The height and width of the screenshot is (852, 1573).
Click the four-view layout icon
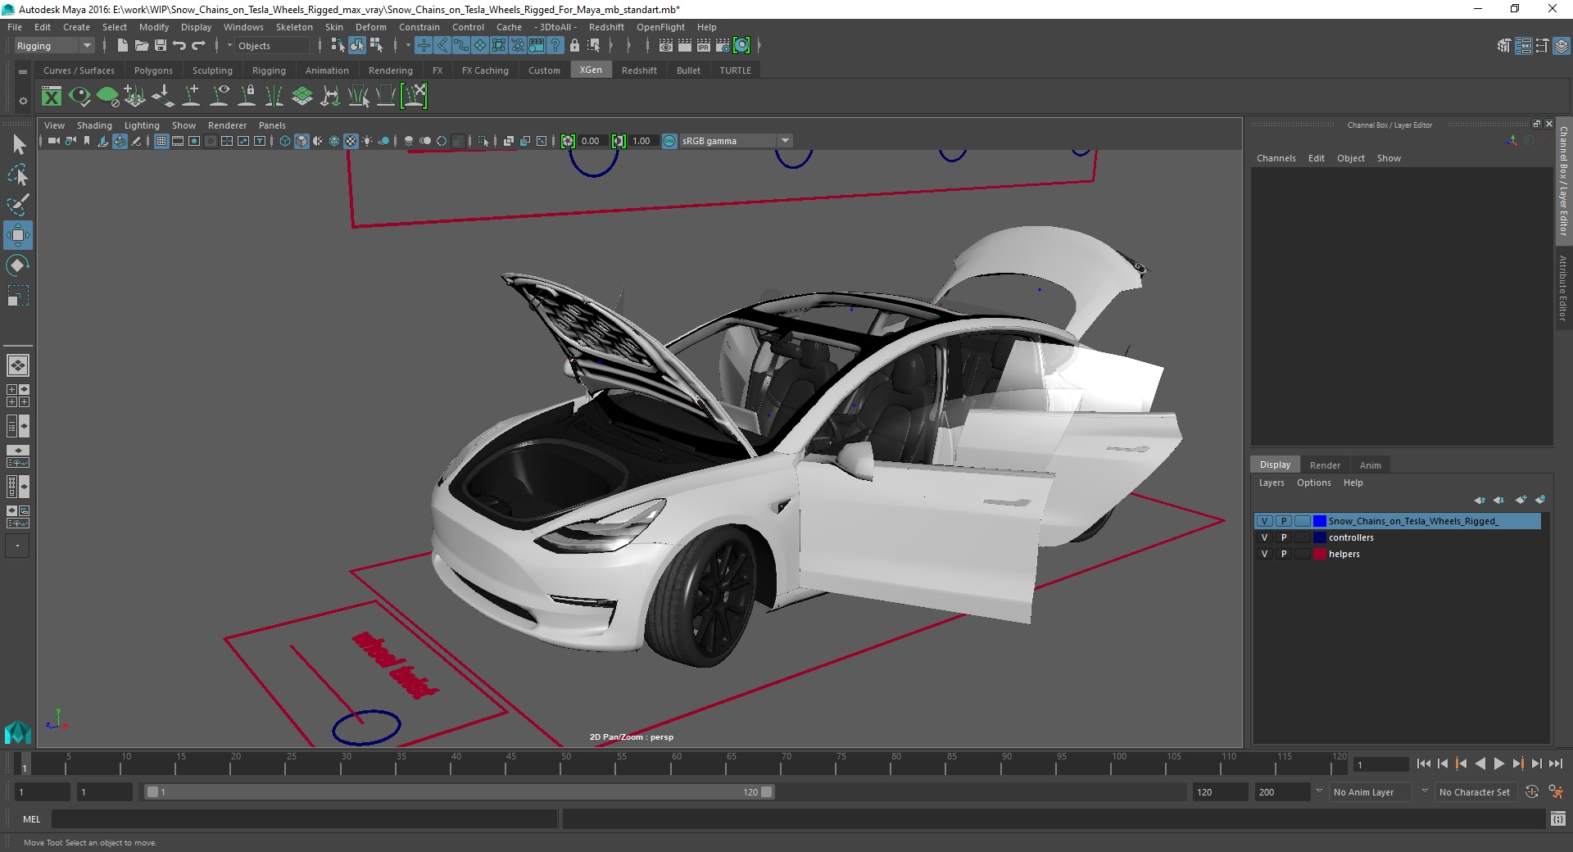18,396
